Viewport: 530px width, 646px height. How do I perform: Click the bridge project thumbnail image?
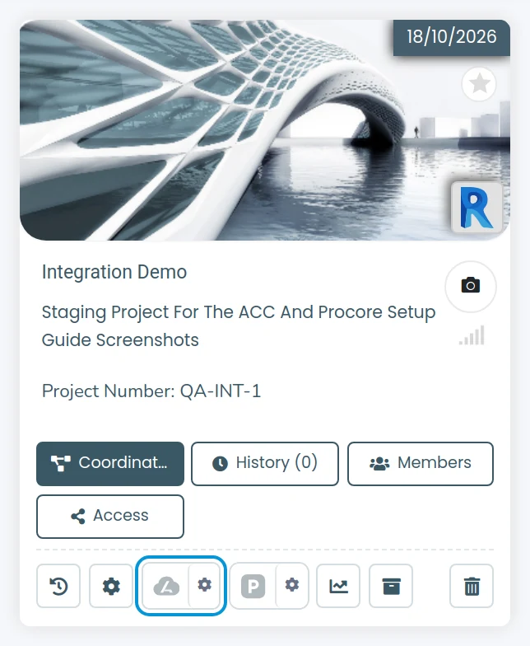[265, 130]
